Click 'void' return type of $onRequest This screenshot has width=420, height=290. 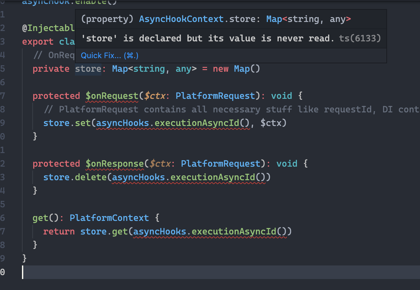click(x=281, y=96)
